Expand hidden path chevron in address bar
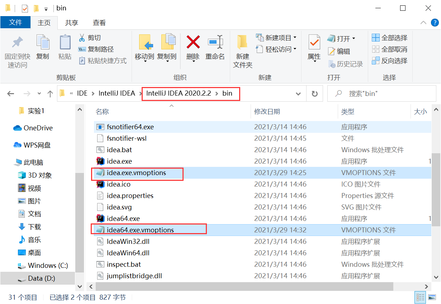 tap(71, 93)
